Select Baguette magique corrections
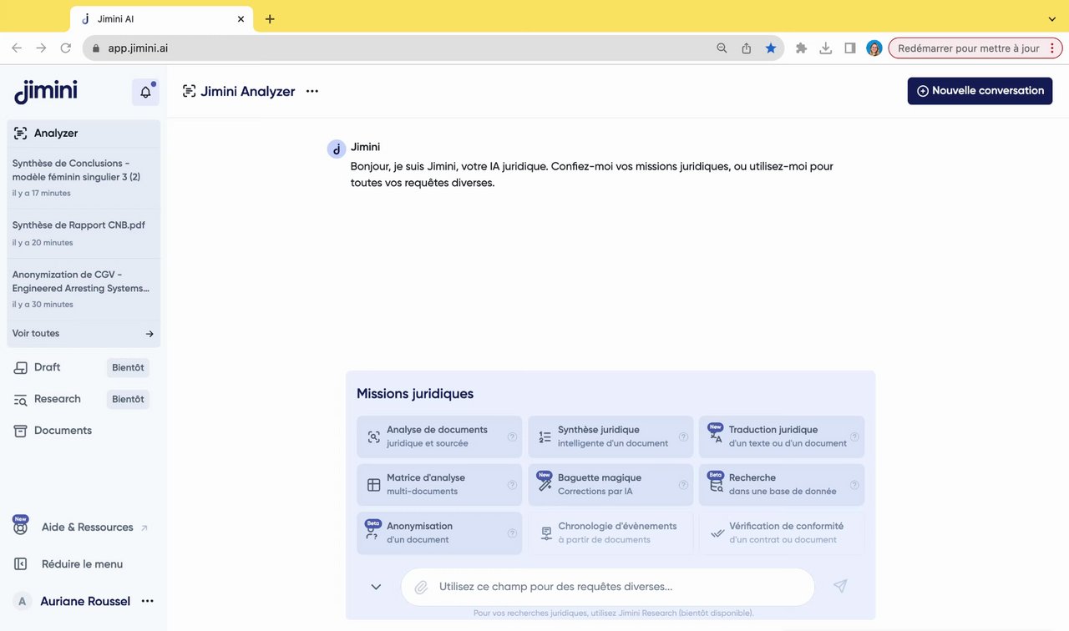Viewport: 1069px width, 631px height. [610, 484]
